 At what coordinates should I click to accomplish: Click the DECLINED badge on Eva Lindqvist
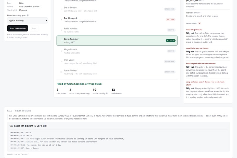point(171,19)
